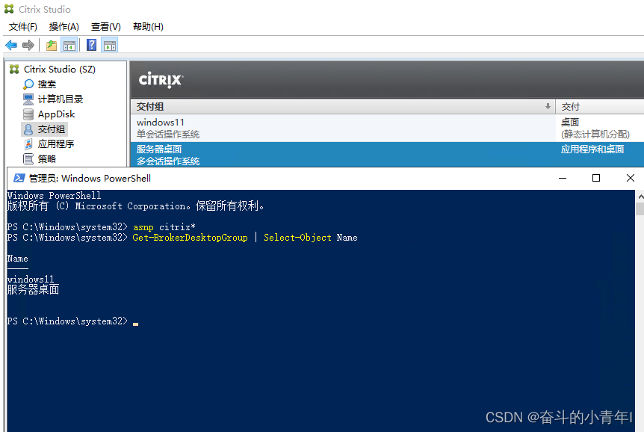The image size is (644, 432).
Task: Select the 交付组 delivery groups node
Action: coord(52,129)
